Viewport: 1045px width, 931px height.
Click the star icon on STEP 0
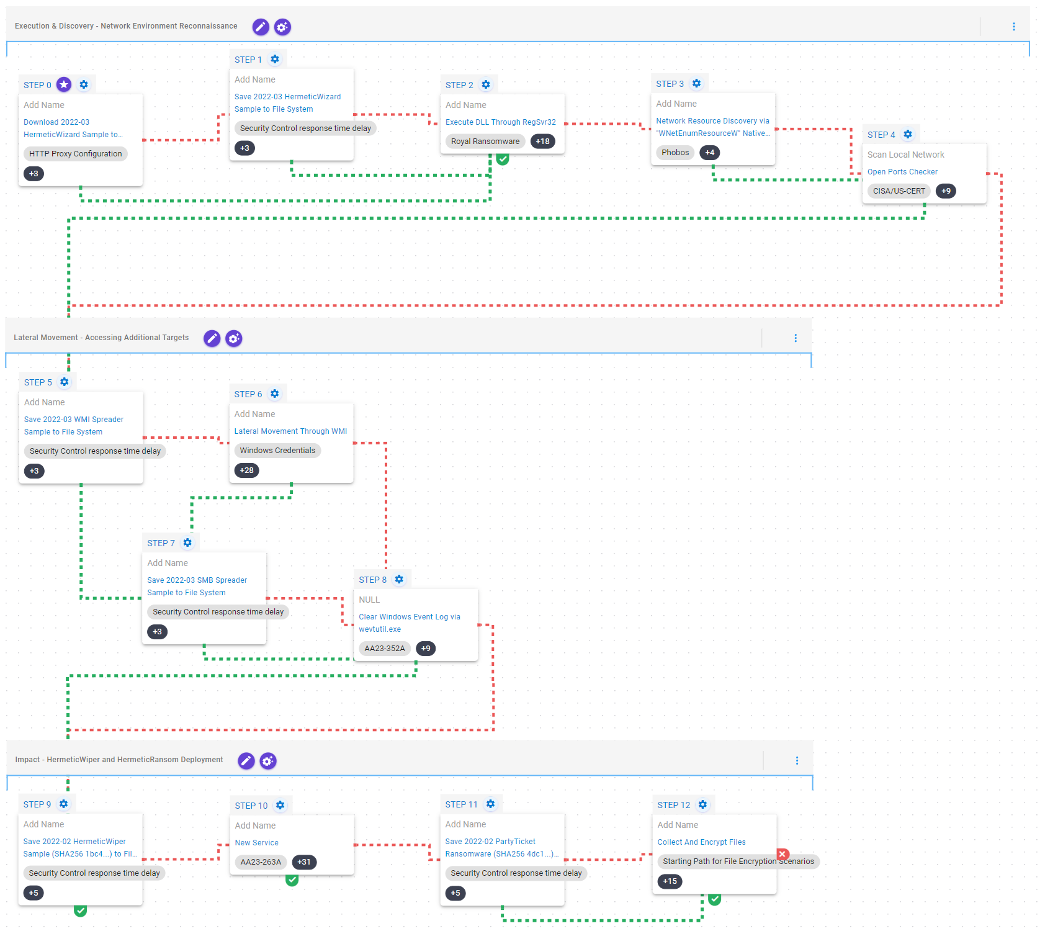pyautogui.click(x=64, y=84)
